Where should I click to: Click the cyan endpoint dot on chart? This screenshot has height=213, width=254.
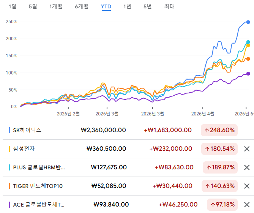[248, 42]
